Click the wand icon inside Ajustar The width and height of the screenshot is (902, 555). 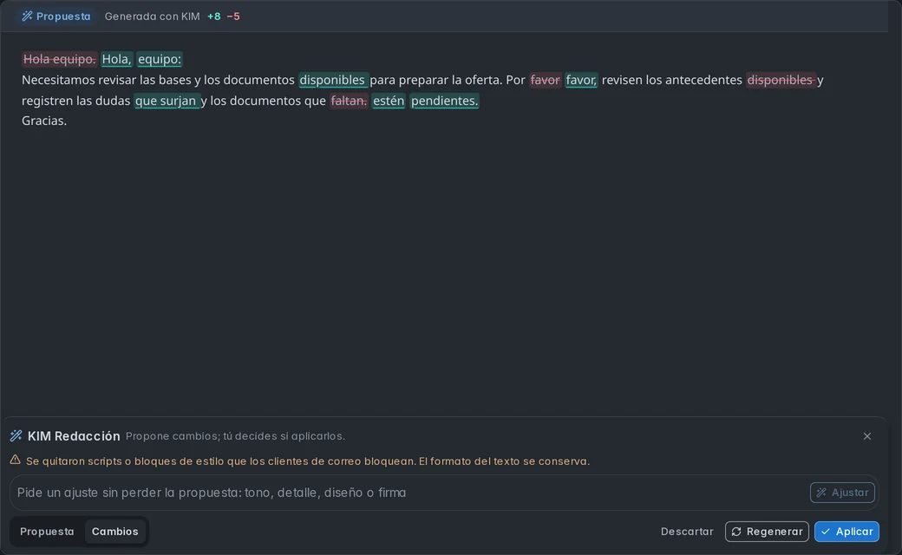(x=821, y=493)
